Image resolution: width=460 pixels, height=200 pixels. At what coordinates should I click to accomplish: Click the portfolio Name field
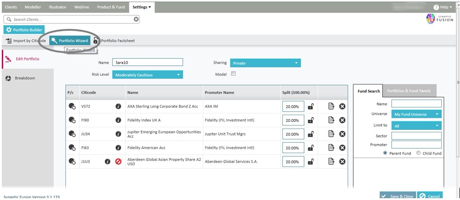(x=147, y=63)
